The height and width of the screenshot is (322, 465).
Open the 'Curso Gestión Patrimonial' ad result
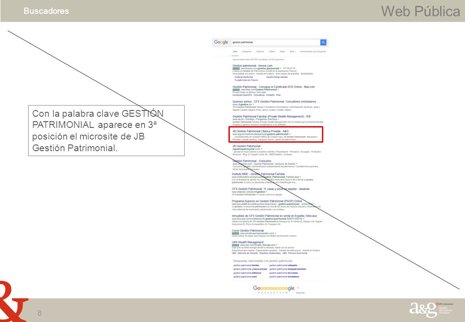point(248,230)
